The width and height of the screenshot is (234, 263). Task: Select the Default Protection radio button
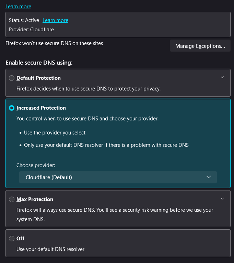pyautogui.click(x=12, y=78)
